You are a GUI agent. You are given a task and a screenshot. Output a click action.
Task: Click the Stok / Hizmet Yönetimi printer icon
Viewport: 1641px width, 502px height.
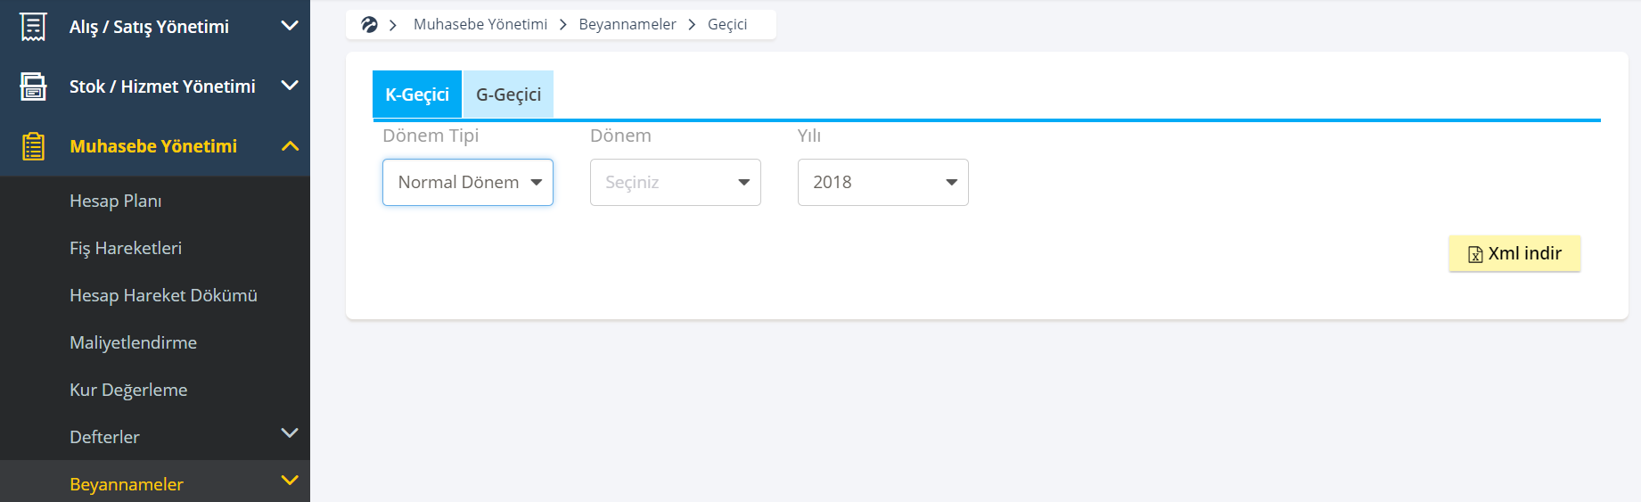point(33,86)
